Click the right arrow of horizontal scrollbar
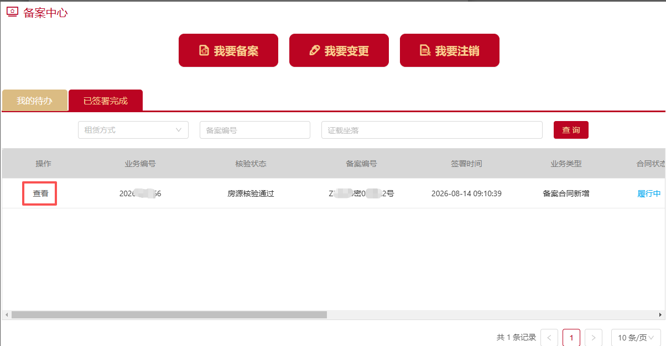This screenshot has height=346, width=666. pos(661,314)
